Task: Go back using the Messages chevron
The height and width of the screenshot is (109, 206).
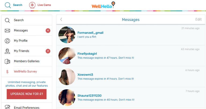Action: pyautogui.click(x=61, y=20)
